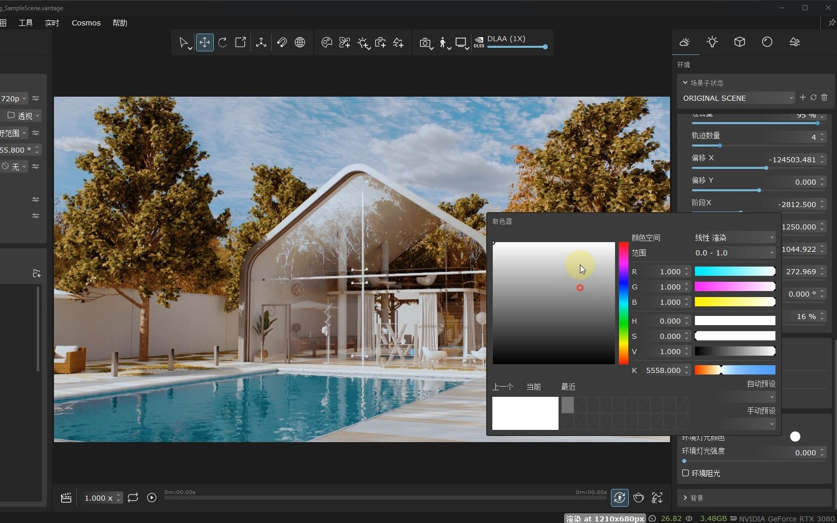The width and height of the screenshot is (837, 523).
Task: Enable the 环境阻光 checkbox
Action: 686,473
